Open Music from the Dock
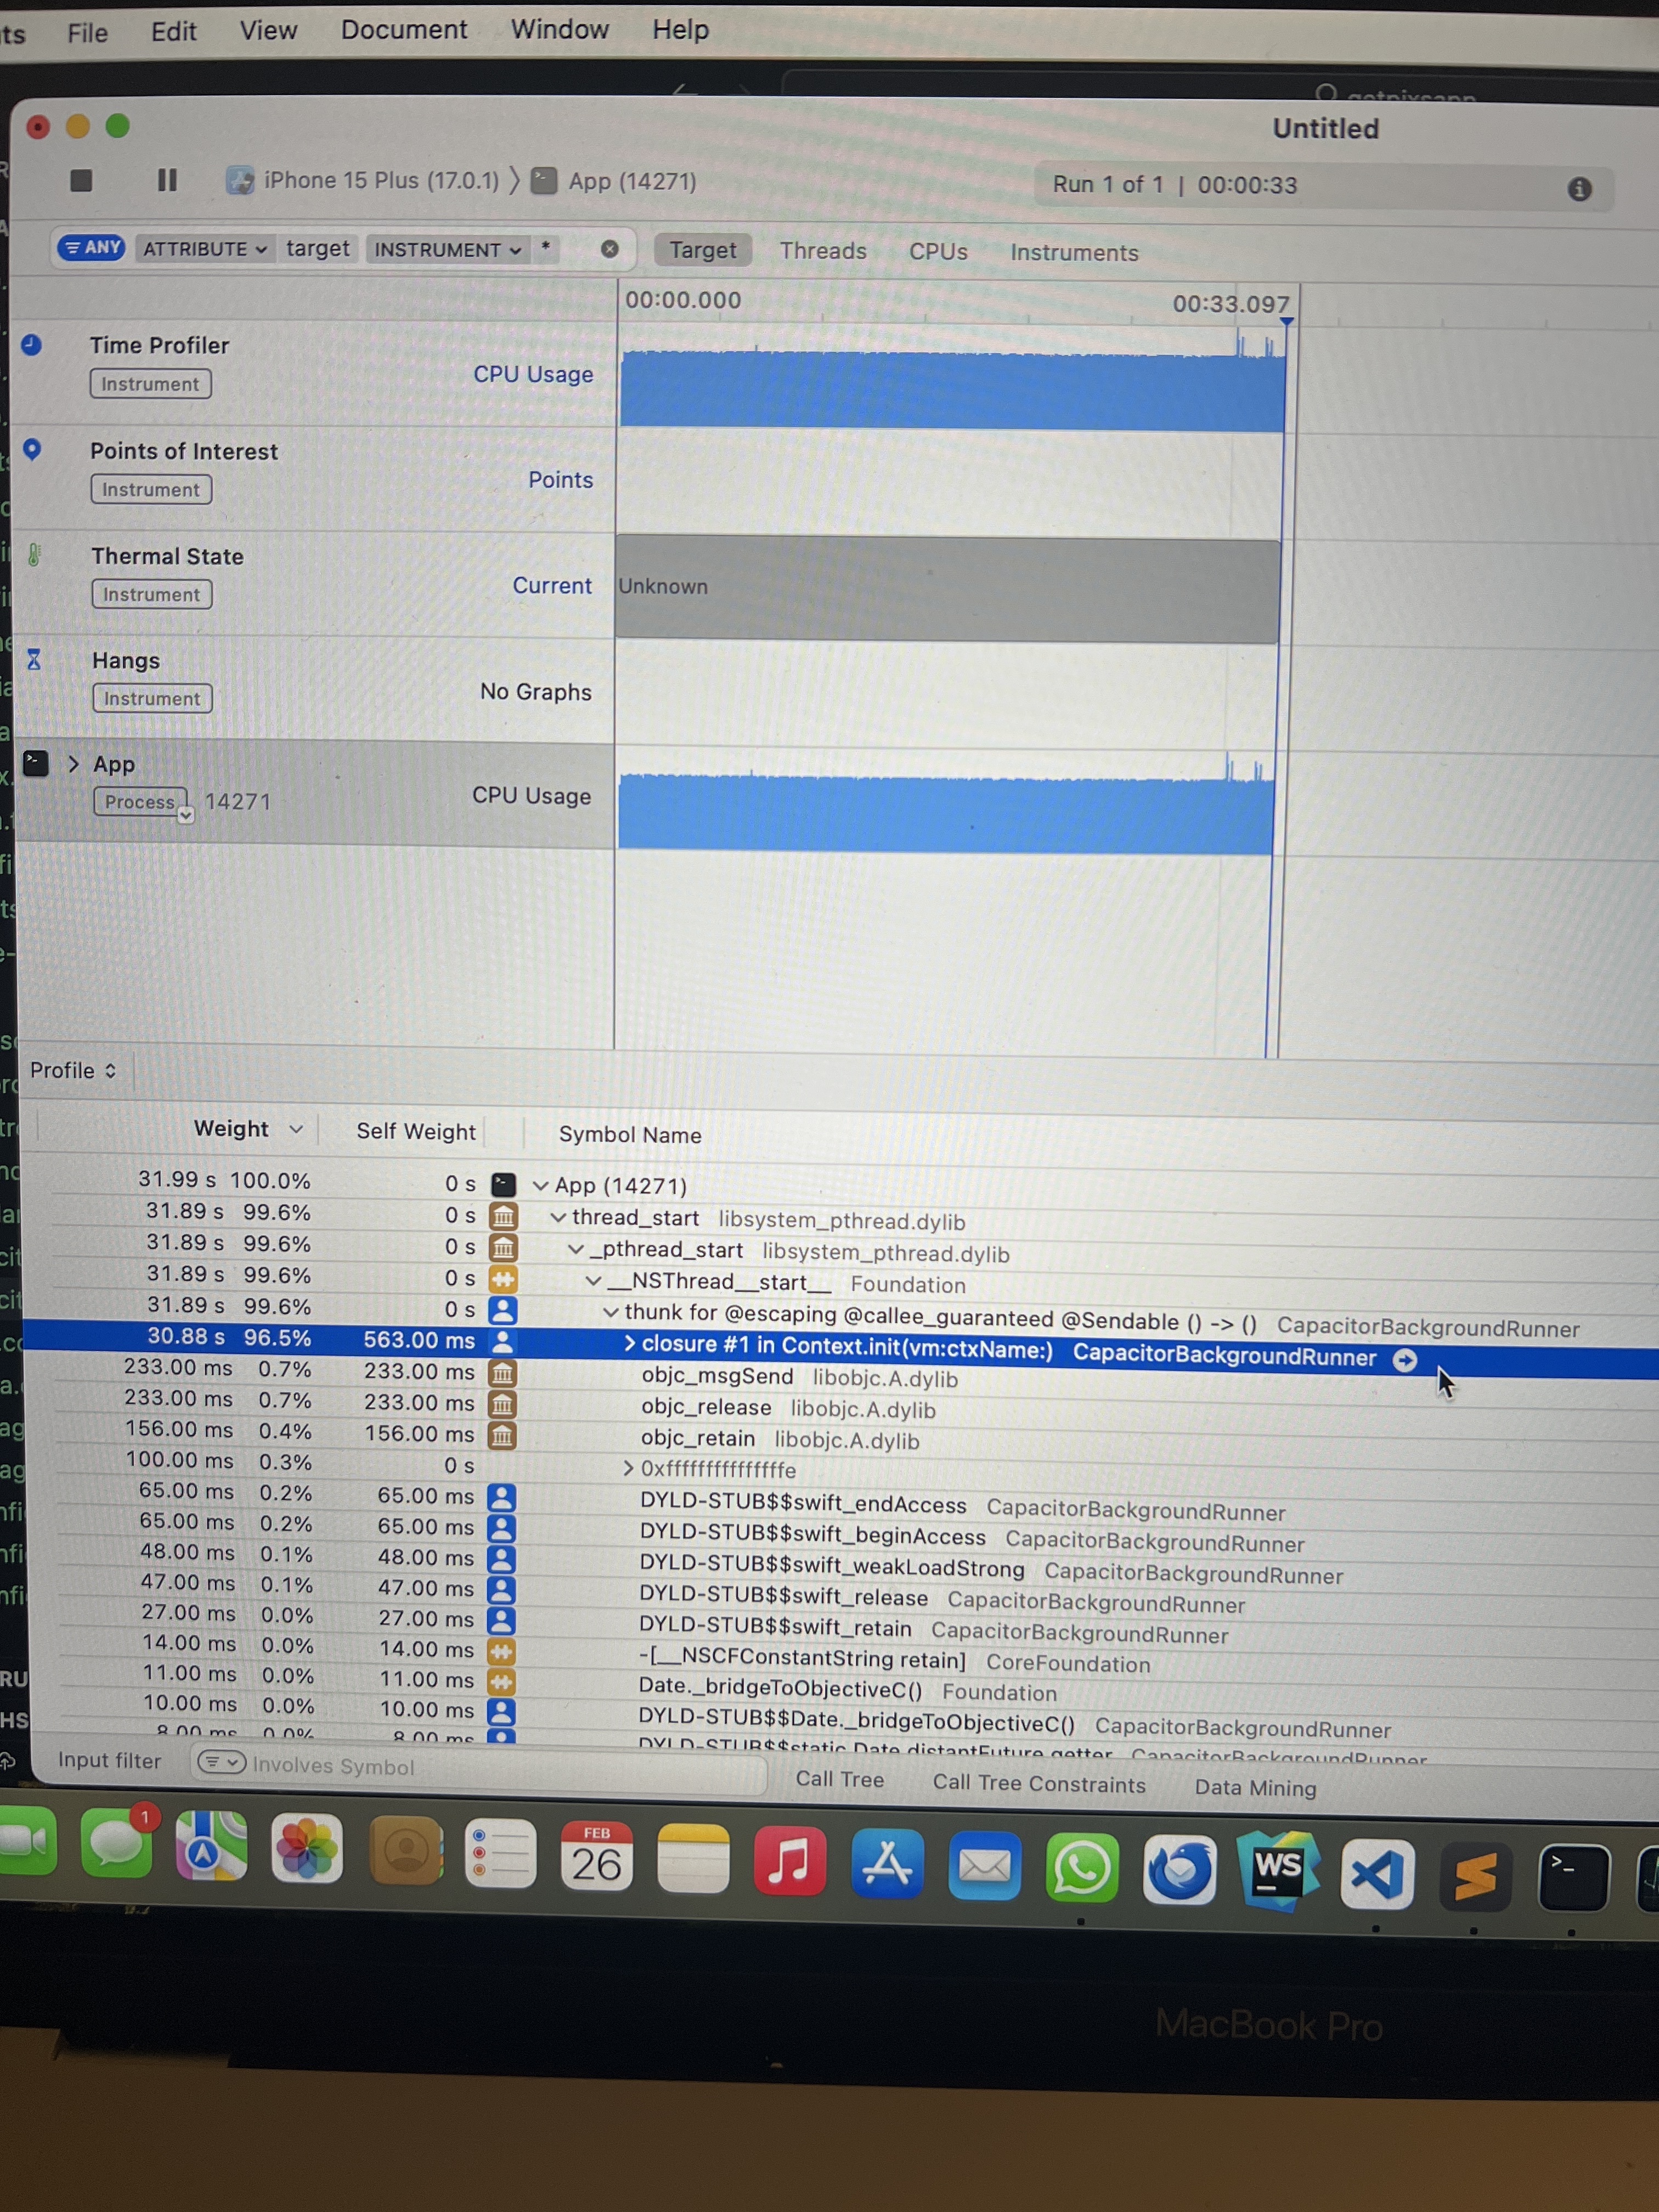Image resolution: width=1659 pixels, height=2212 pixels. [x=789, y=1860]
